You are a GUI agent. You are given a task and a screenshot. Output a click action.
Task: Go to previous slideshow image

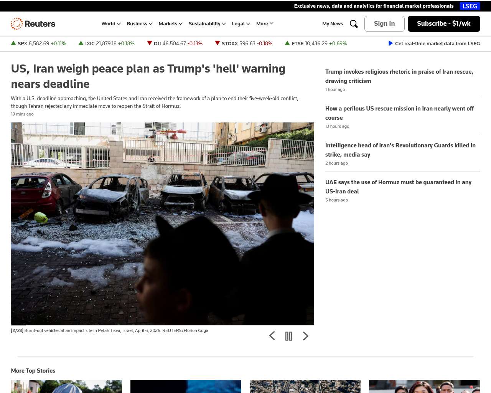[x=272, y=336]
